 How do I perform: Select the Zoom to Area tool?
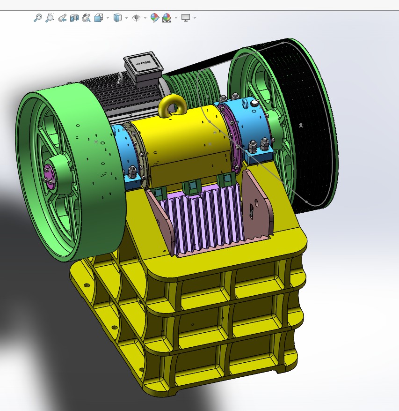tap(50, 18)
